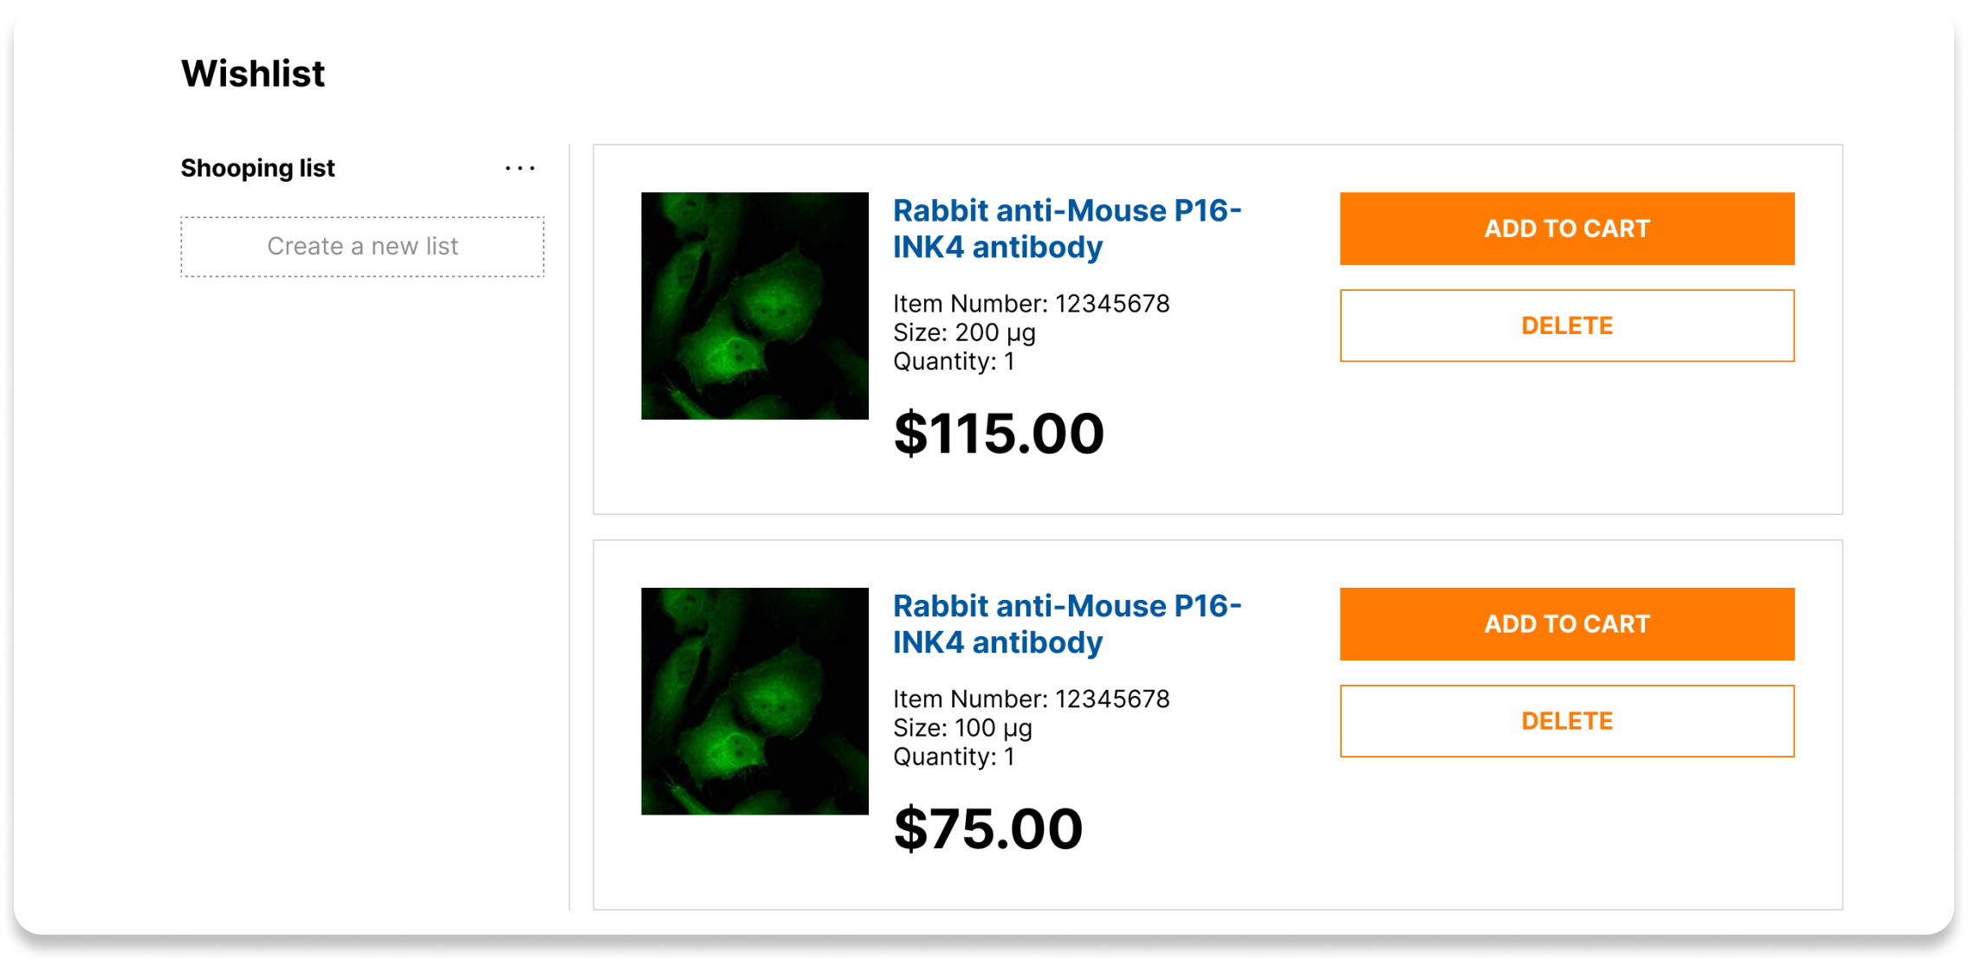Open the 200 µg Rabbit anti-Mouse antibody title link
Screen dimensions: 1968x960
point(1067,229)
